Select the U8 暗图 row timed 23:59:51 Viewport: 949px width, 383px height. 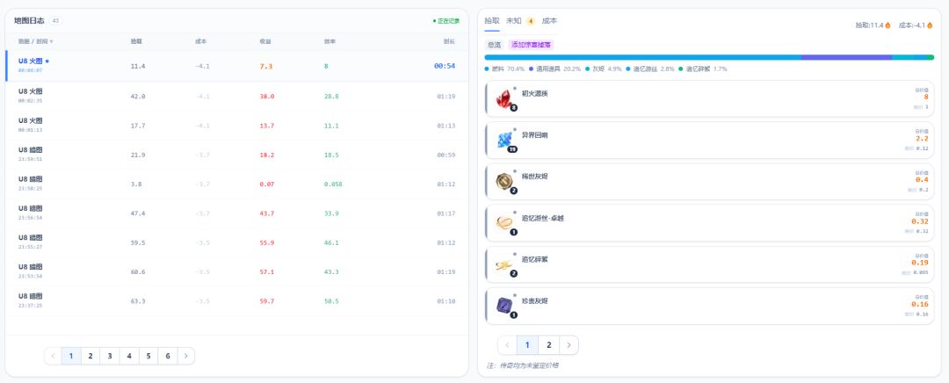click(236, 155)
